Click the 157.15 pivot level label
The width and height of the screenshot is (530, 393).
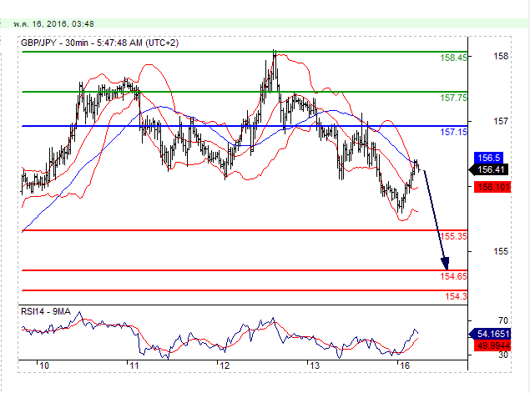[453, 132]
